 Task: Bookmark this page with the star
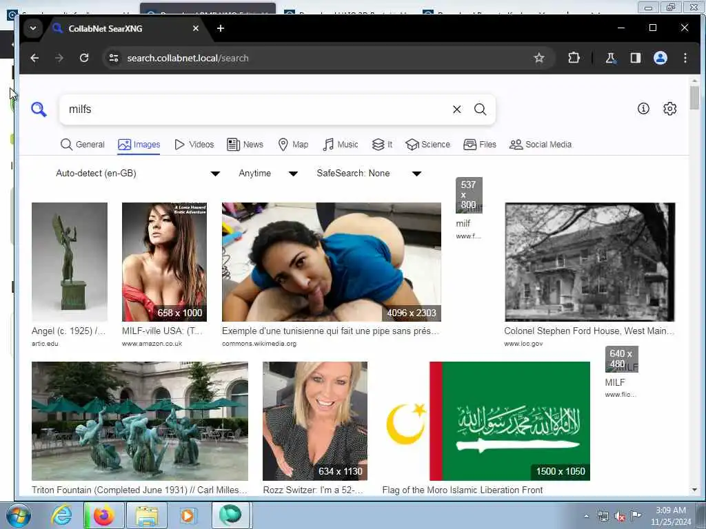point(539,58)
